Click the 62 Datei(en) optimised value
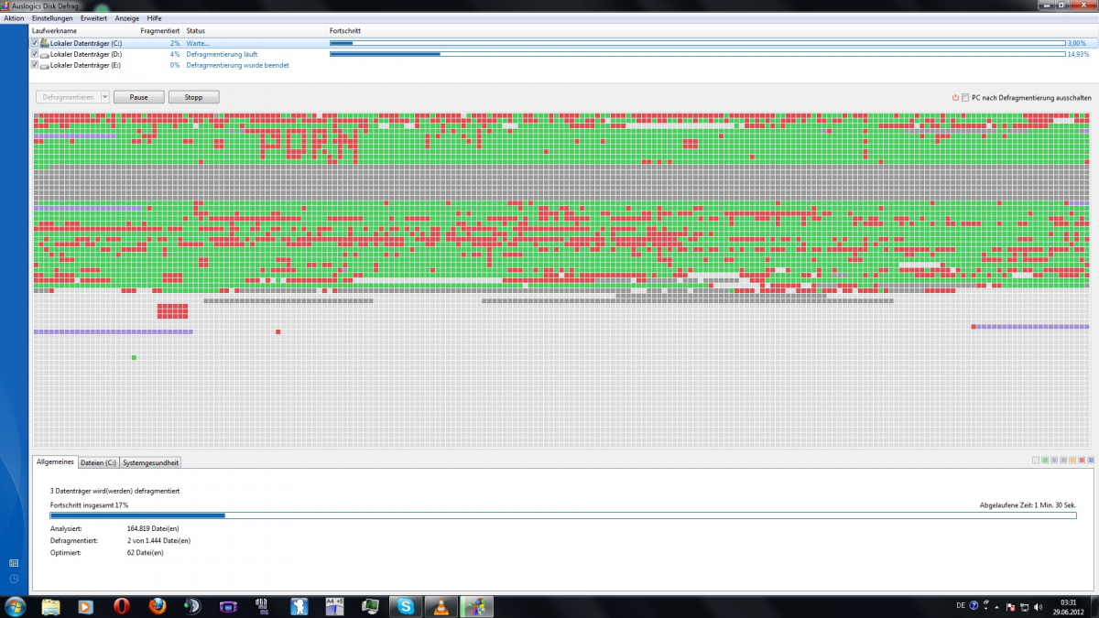This screenshot has width=1099, height=618. (x=145, y=552)
